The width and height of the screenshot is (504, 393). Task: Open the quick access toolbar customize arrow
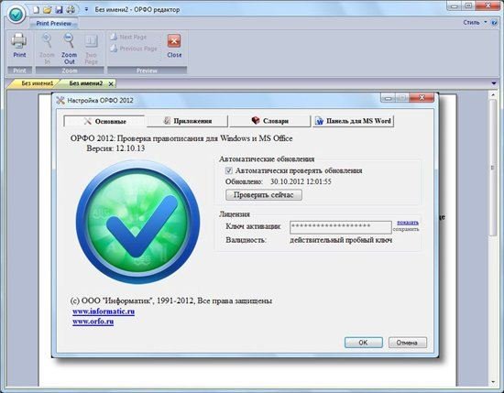[x=86, y=10]
